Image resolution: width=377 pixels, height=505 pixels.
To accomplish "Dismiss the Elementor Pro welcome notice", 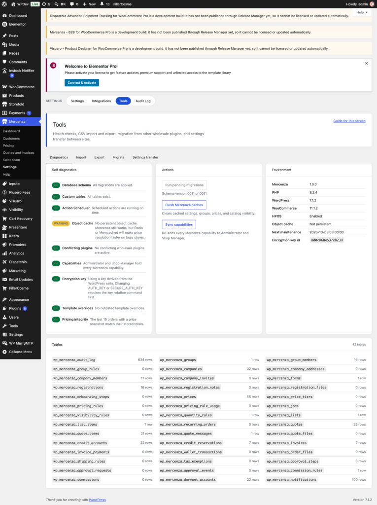I will tap(366, 64).
